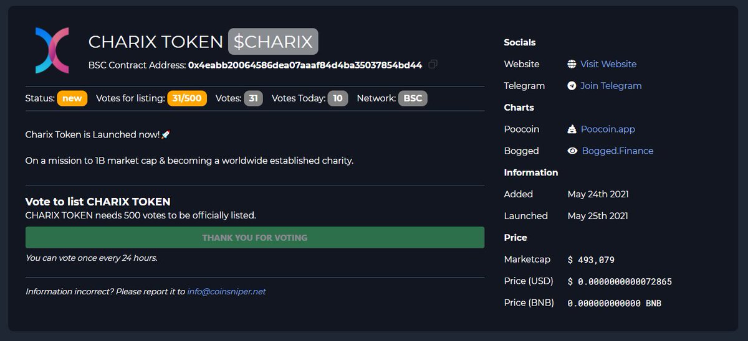Click the 'new' status badge
Viewport: 748px width, 341px height.
pos(72,98)
